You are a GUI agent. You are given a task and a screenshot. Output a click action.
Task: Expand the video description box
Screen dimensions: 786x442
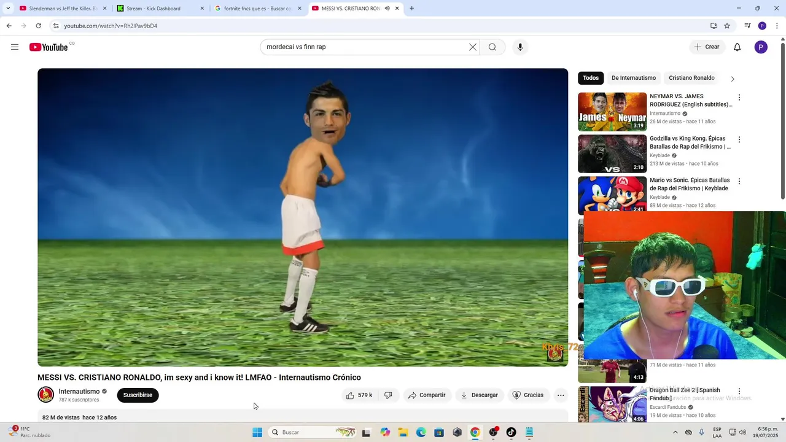303,417
